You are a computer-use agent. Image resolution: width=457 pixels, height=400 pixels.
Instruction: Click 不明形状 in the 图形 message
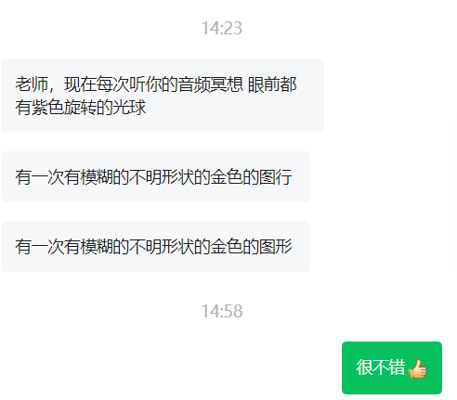pyautogui.click(x=162, y=247)
